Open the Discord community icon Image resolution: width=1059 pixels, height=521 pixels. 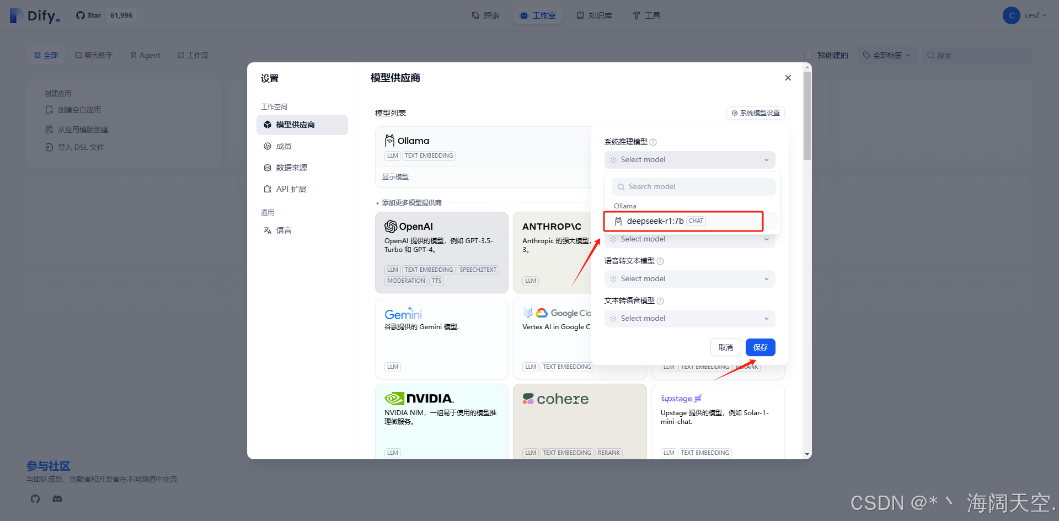(57, 499)
